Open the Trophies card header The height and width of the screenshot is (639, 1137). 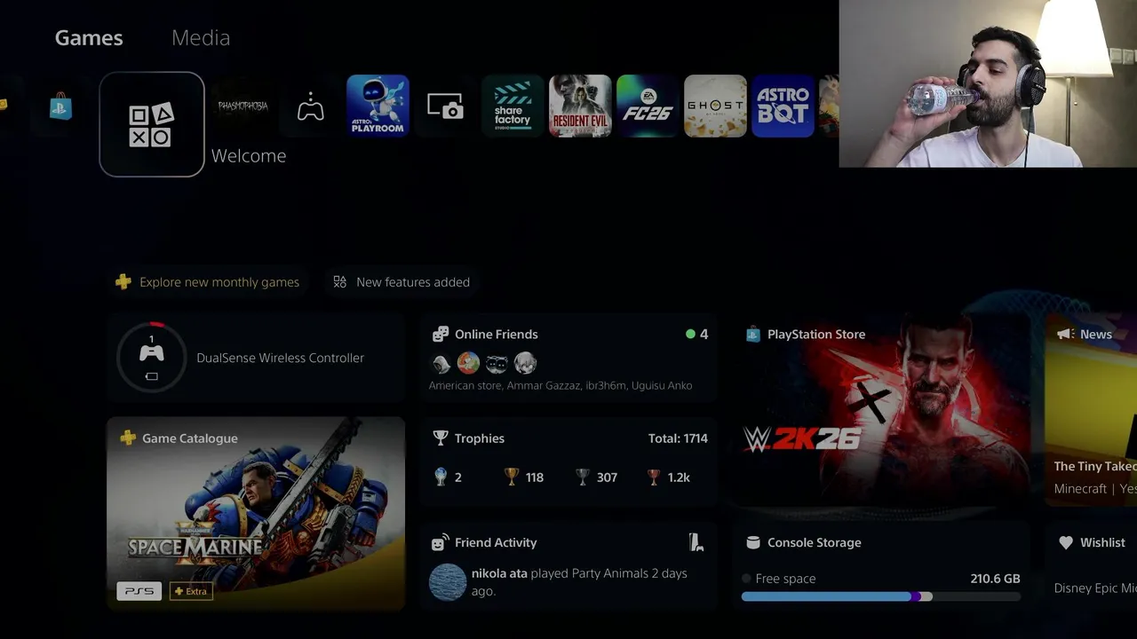(468, 438)
